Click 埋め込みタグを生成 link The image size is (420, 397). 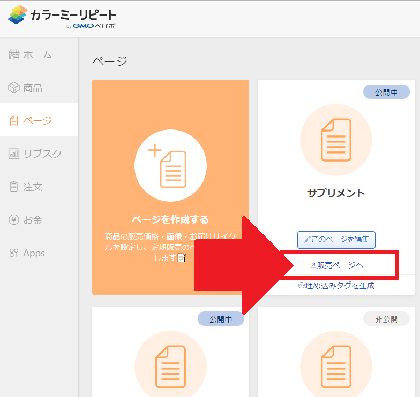[336, 286]
